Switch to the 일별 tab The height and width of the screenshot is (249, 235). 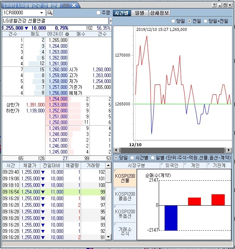click(x=139, y=13)
